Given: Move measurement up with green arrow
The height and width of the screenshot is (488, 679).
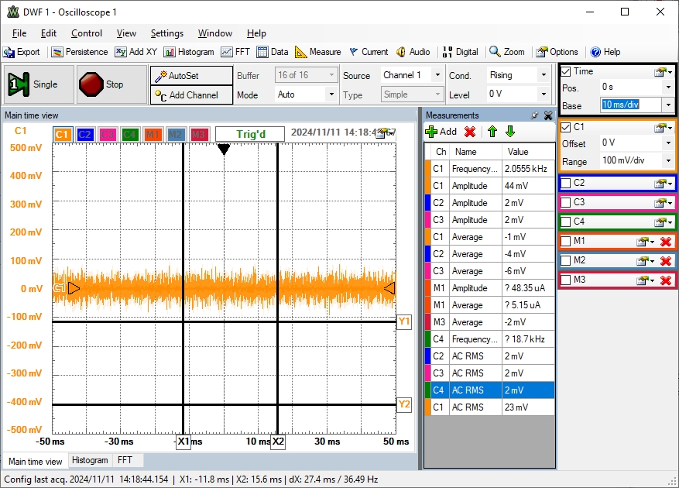Looking at the screenshot, I should click(x=492, y=132).
